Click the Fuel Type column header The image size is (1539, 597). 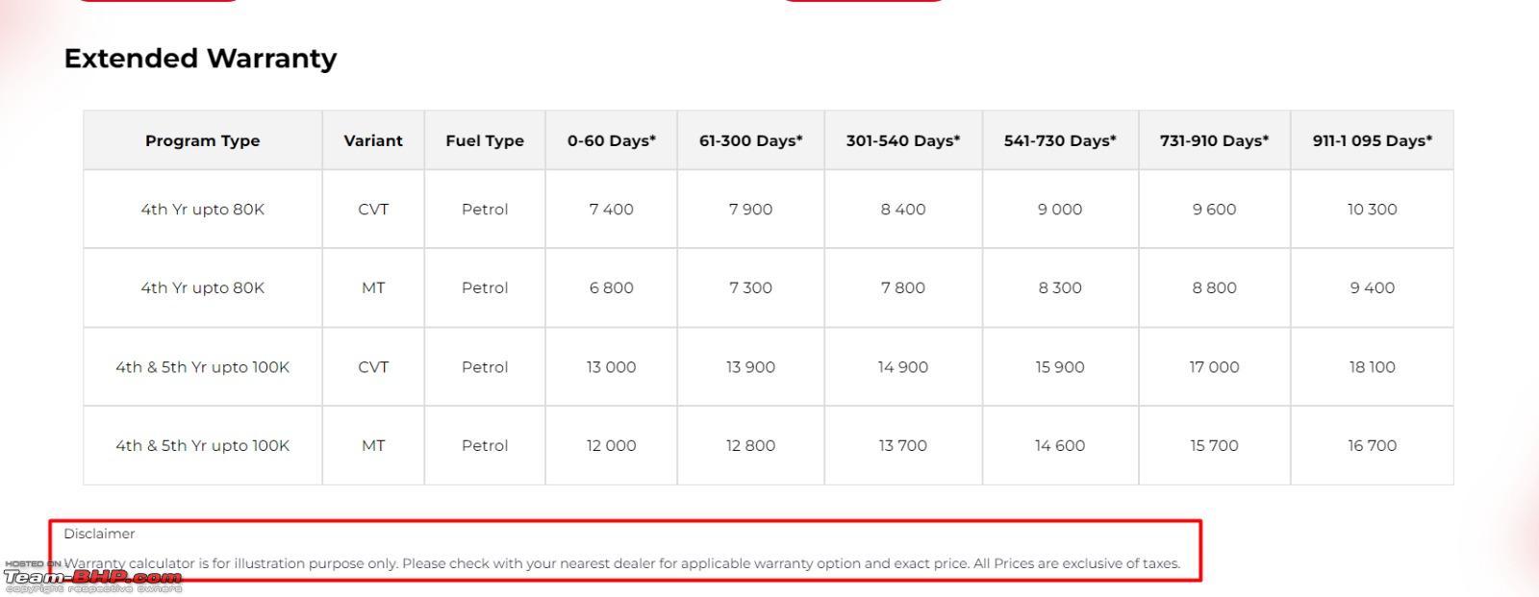pyautogui.click(x=485, y=140)
